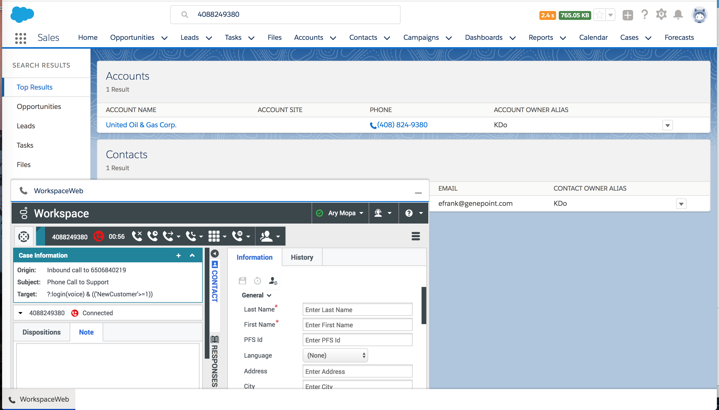Dial the (408) 824-9380 phone link

coord(402,125)
